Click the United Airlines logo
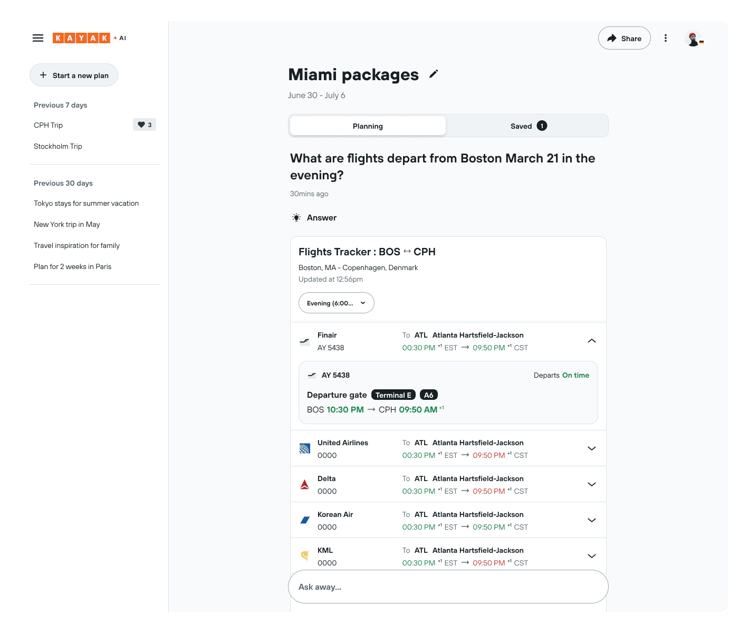The image size is (749, 633). [305, 449]
